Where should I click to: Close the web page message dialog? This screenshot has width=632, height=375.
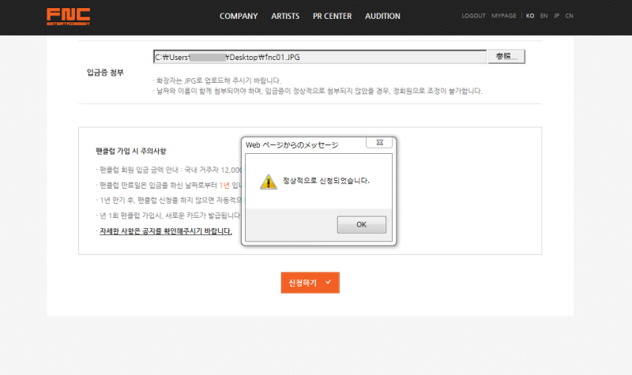pyautogui.click(x=381, y=144)
